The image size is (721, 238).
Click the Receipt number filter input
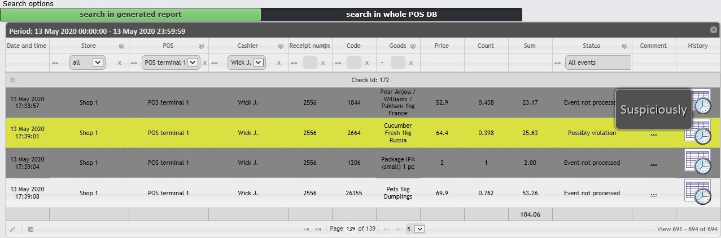(310, 62)
